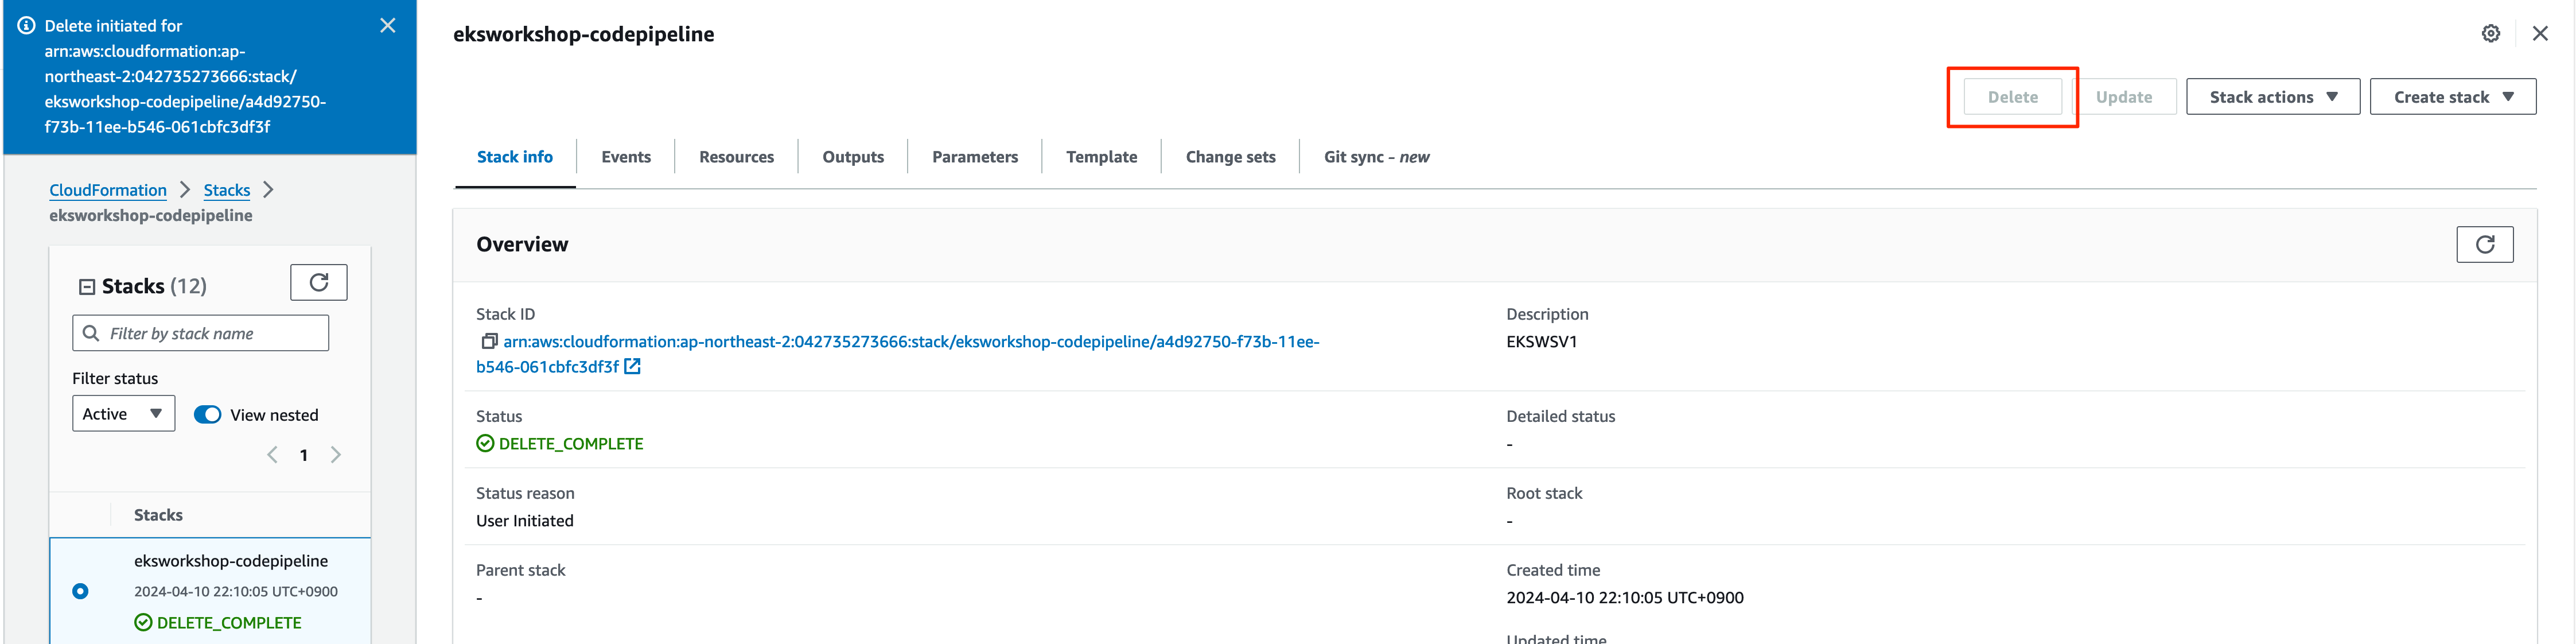Click the stack date in the stacks list
This screenshot has height=644, width=2576.
coord(236,591)
